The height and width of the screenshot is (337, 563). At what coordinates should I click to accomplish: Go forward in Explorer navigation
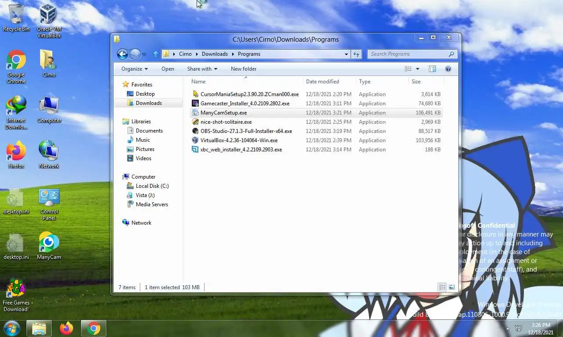click(135, 54)
